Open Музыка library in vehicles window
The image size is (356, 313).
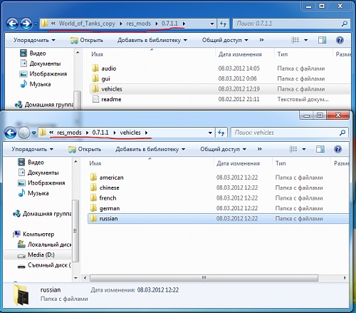[x=33, y=193]
